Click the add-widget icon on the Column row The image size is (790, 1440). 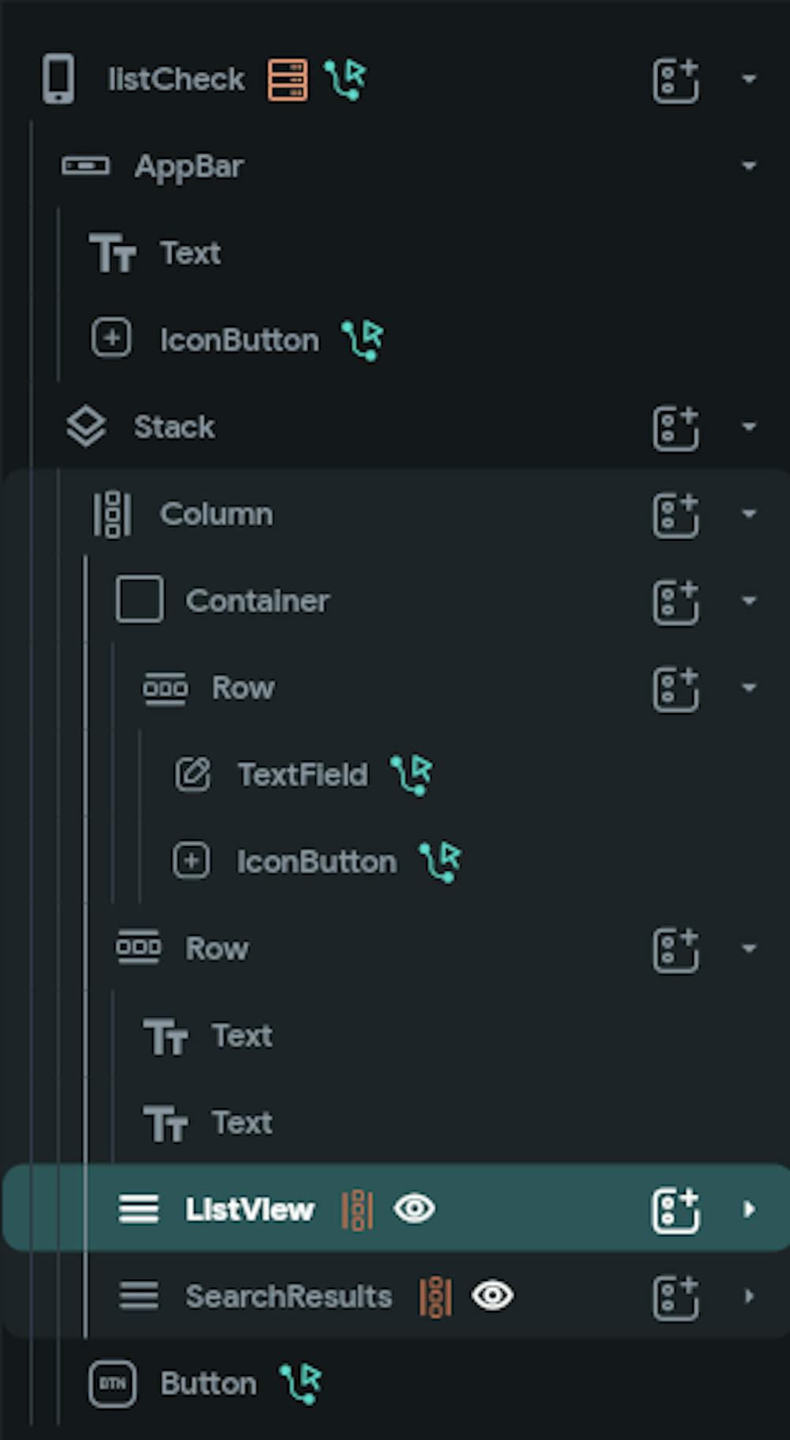pos(675,515)
